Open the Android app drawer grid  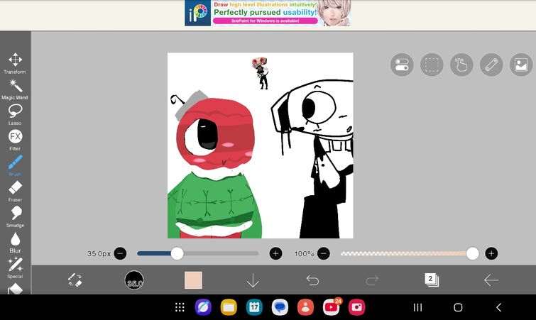[180, 307]
